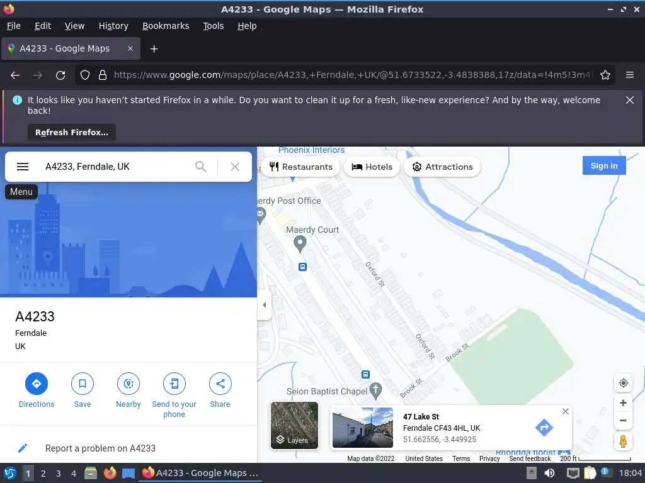Clear the A4233 search box
The width and height of the screenshot is (645, 483).
point(235,167)
